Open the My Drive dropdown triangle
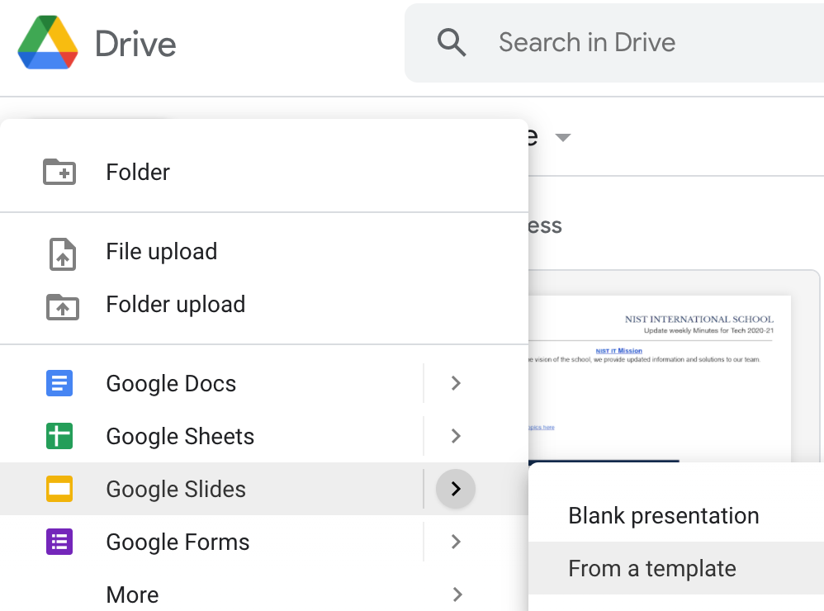Viewport: 824px width, 611px height. 563,137
